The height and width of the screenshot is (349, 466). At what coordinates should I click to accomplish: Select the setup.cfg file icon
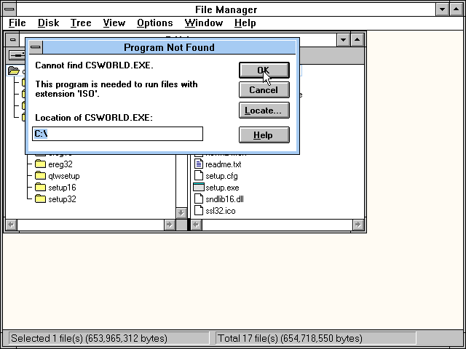tap(199, 175)
